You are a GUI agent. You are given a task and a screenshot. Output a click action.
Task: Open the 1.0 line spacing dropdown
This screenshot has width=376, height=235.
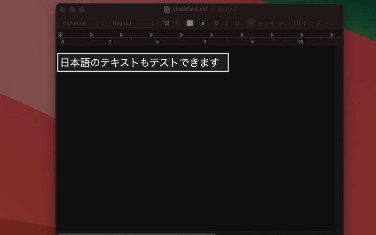tap(299, 23)
